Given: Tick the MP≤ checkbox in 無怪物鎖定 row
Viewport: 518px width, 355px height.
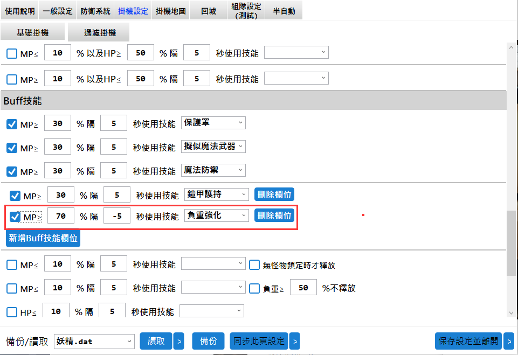Looking at the screenshot, I should click(x=12, y=265).
